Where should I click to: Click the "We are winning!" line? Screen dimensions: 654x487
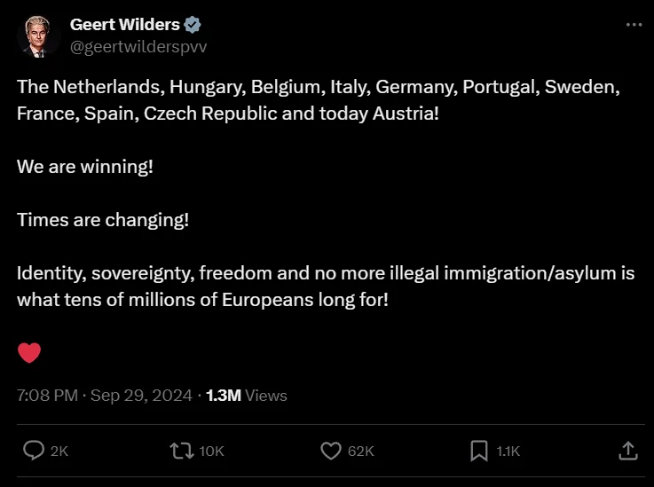coord(85,167)
